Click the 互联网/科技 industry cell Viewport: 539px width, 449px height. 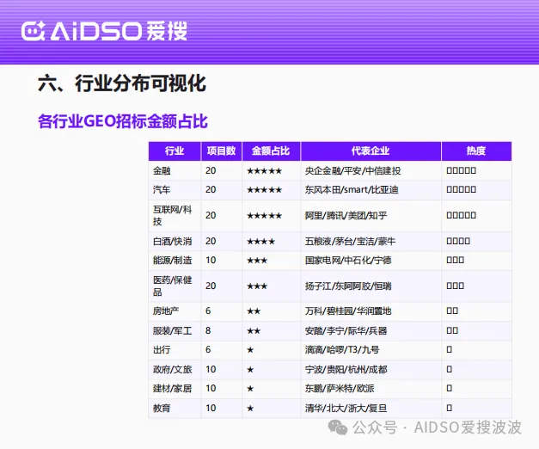tap(172, 215)
